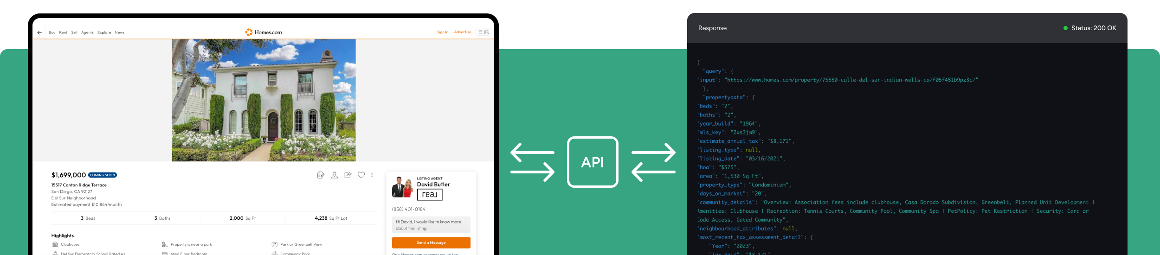
Task: Click the Clubhouse highlight icon
Action: click(55, 244)
